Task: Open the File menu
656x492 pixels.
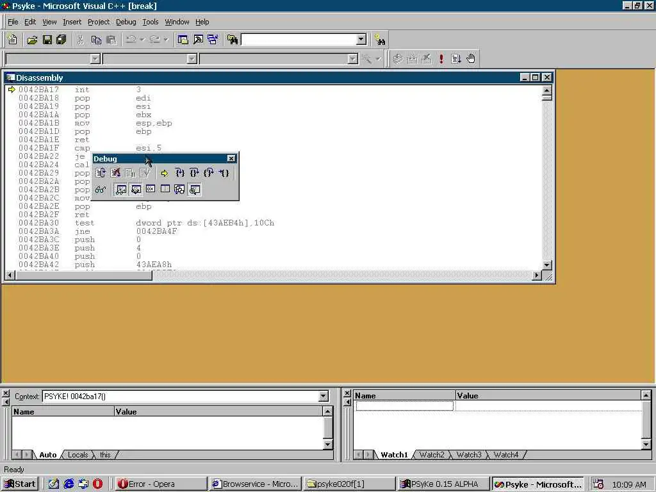Action: pyautogui.click(x=13, y=22)
